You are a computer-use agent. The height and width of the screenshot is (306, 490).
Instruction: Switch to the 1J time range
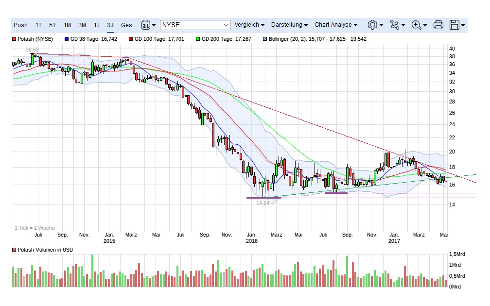(96, 25)
